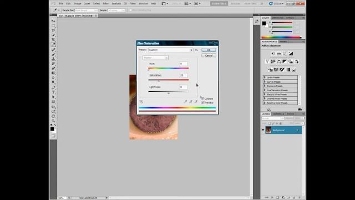Switch to the Masks tab

[x=283, y=42]
